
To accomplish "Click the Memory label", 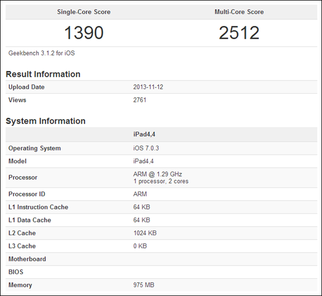I will coord(20,285).
